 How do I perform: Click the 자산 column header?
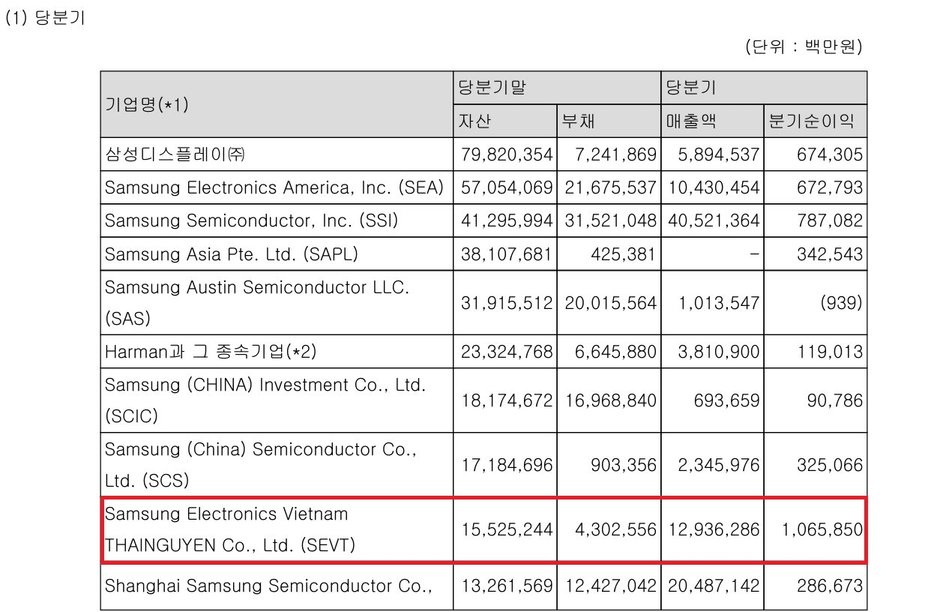504,121
